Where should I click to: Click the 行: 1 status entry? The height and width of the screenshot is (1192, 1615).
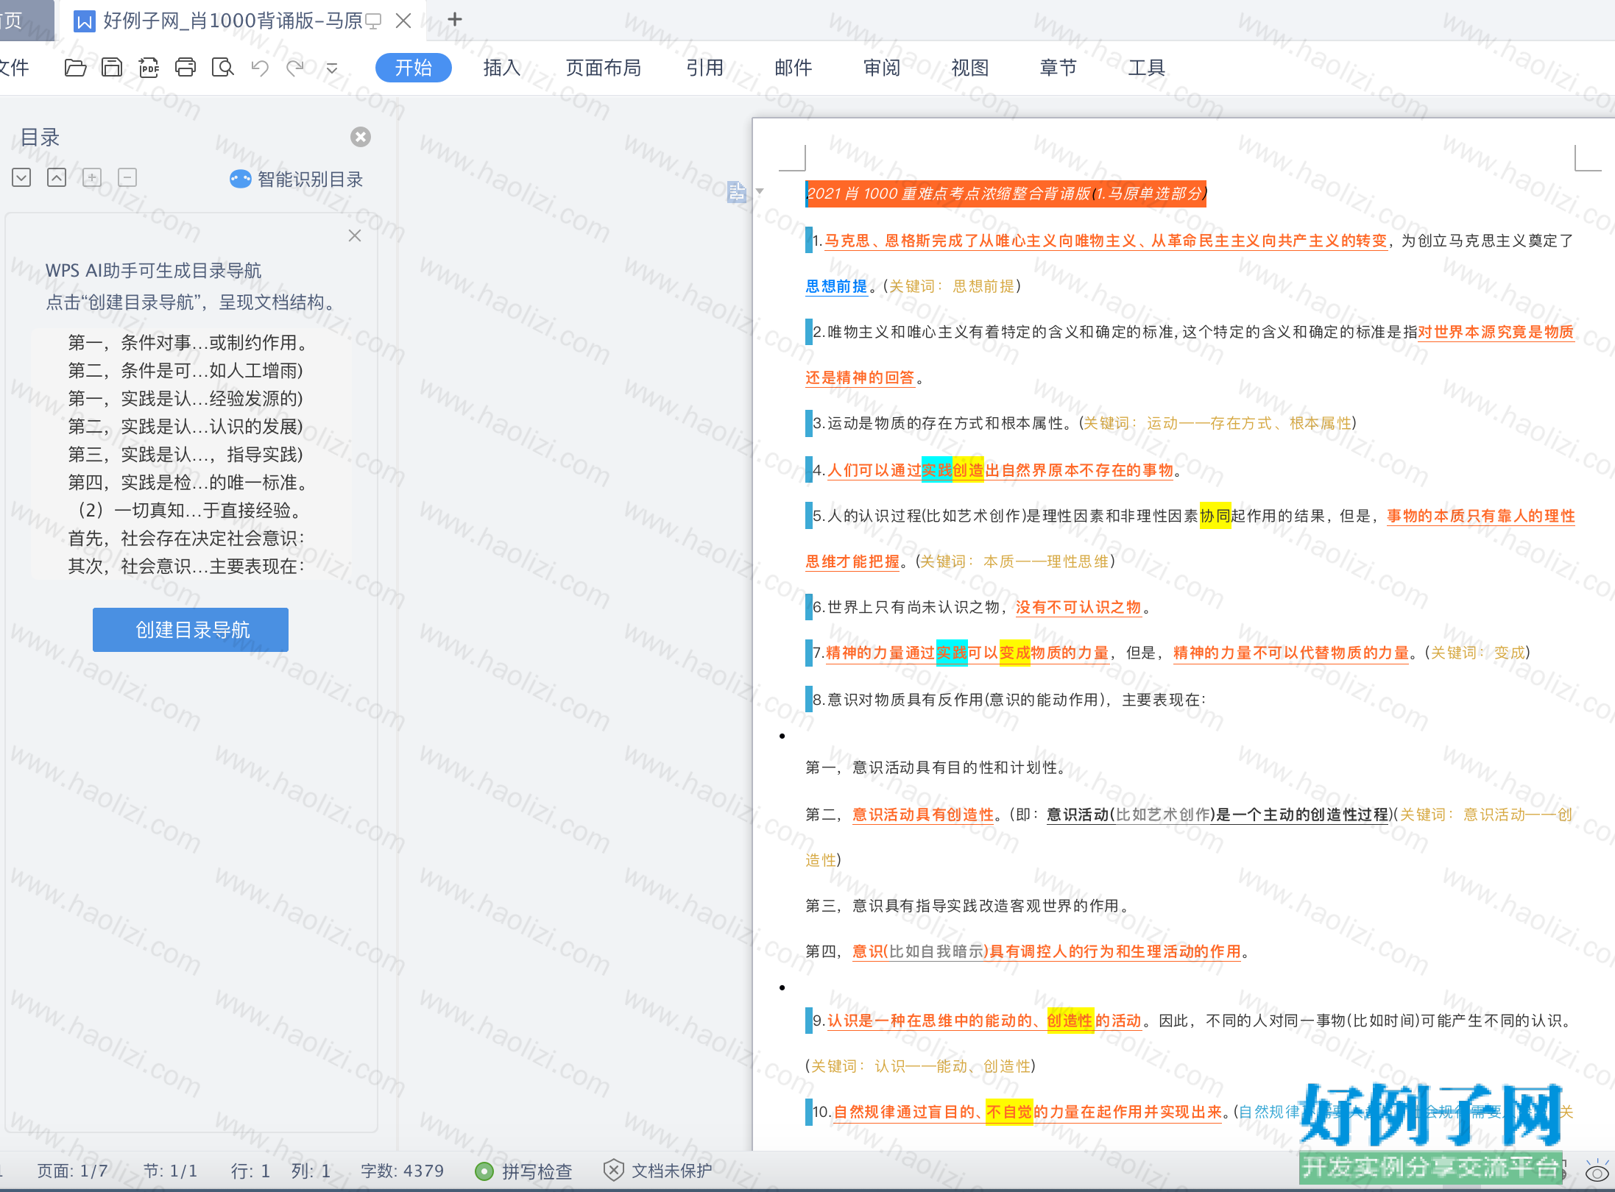click(x=250, y=1171)
